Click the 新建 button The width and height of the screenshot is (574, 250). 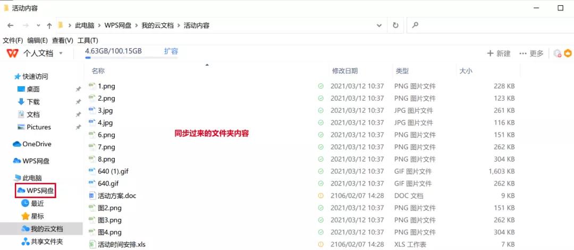click(x=499, y=53)
